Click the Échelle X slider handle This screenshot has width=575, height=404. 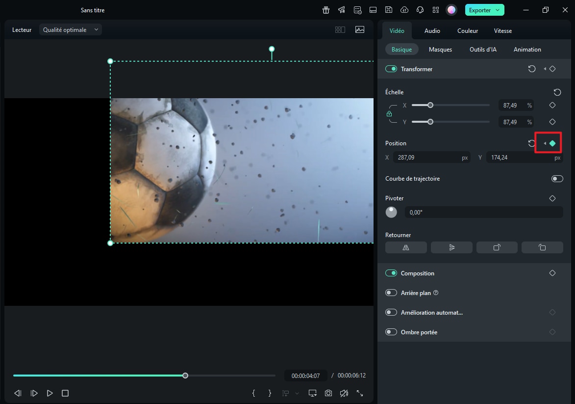click(430, 105)
